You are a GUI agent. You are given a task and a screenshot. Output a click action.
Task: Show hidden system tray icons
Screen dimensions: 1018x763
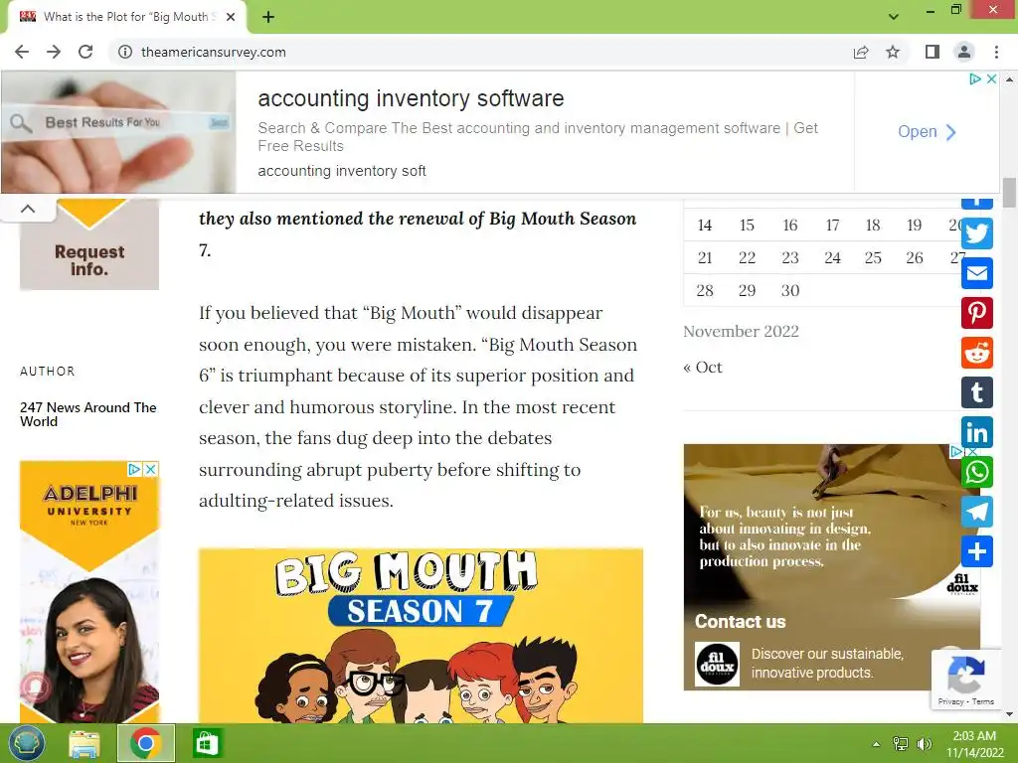tap(877, 744)
